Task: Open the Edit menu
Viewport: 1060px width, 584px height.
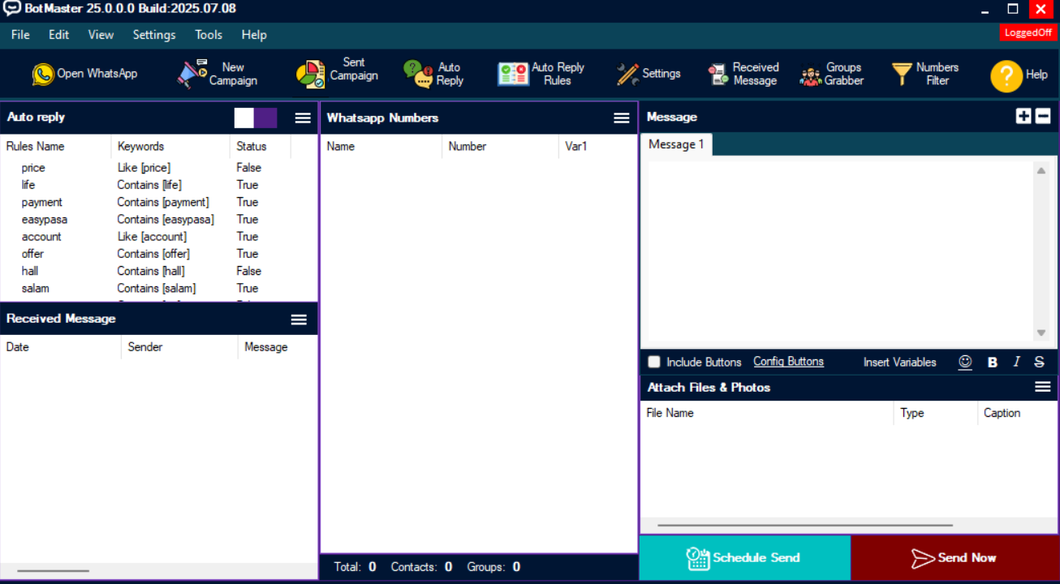Action: click(59, 35)
